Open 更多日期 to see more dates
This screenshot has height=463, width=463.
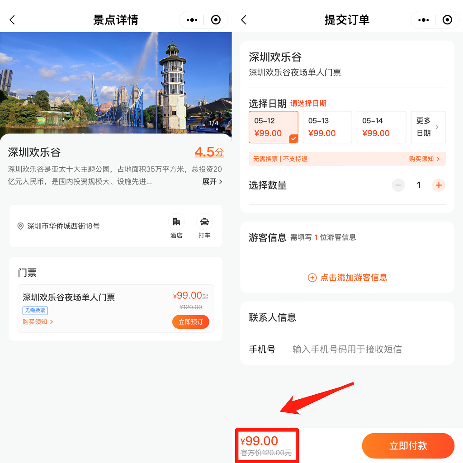pyautogui.click(x=428, y=127)
